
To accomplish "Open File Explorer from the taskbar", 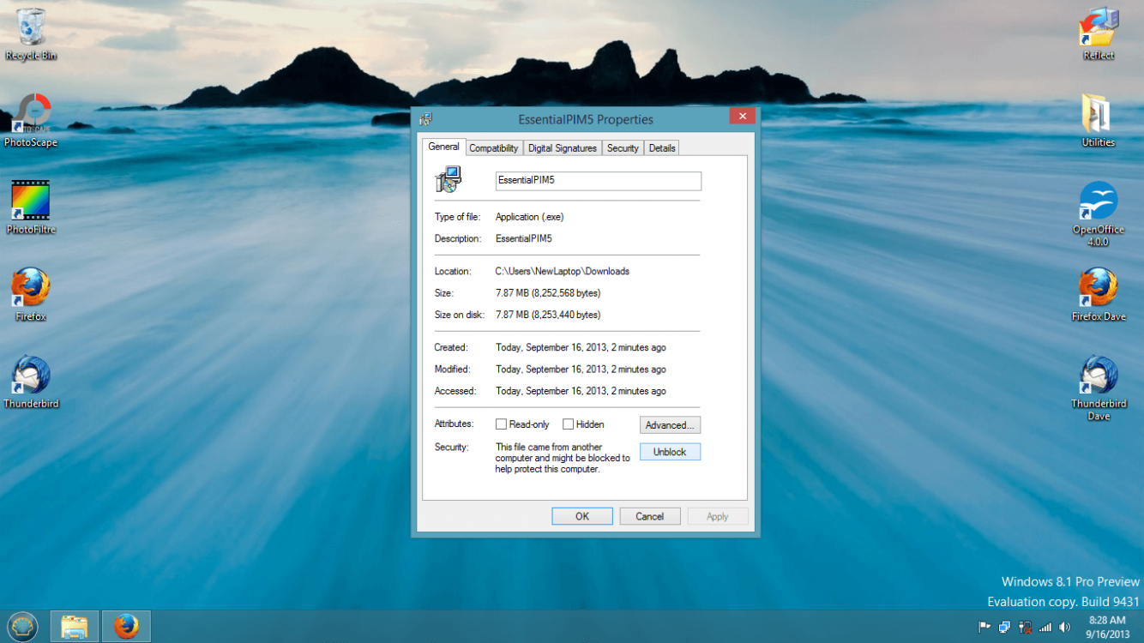I will 75,627.
